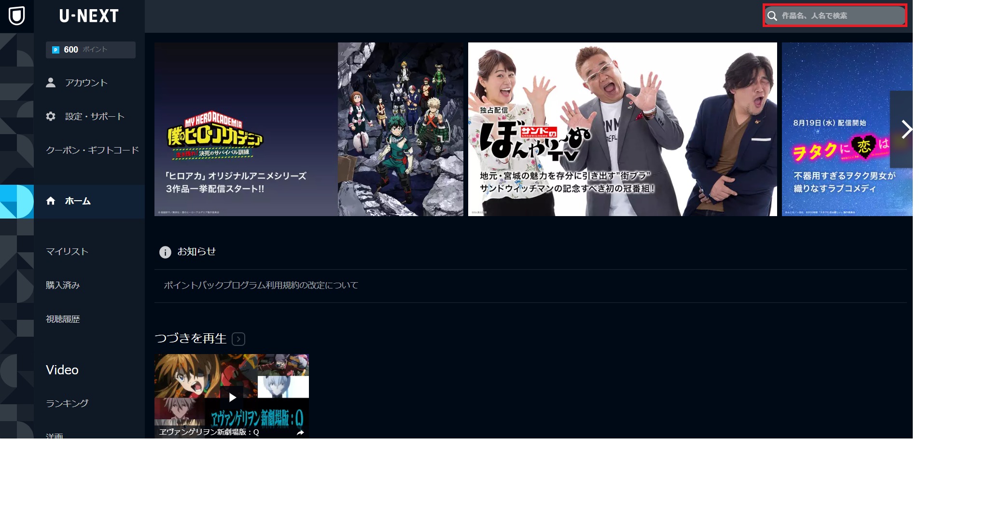Image resolution: width=1003 pixels, height=520 pixels.
Task: Click the U-NEXT shield logo icon
Action: [x=17, y=16]
